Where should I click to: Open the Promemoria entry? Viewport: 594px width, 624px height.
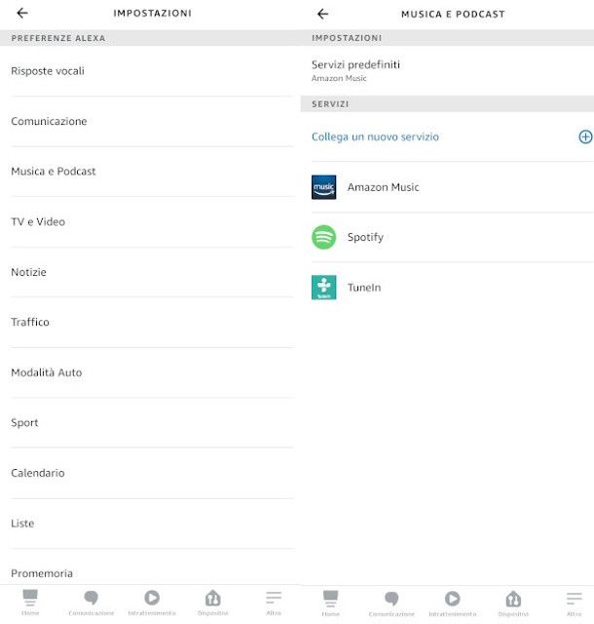152,573
